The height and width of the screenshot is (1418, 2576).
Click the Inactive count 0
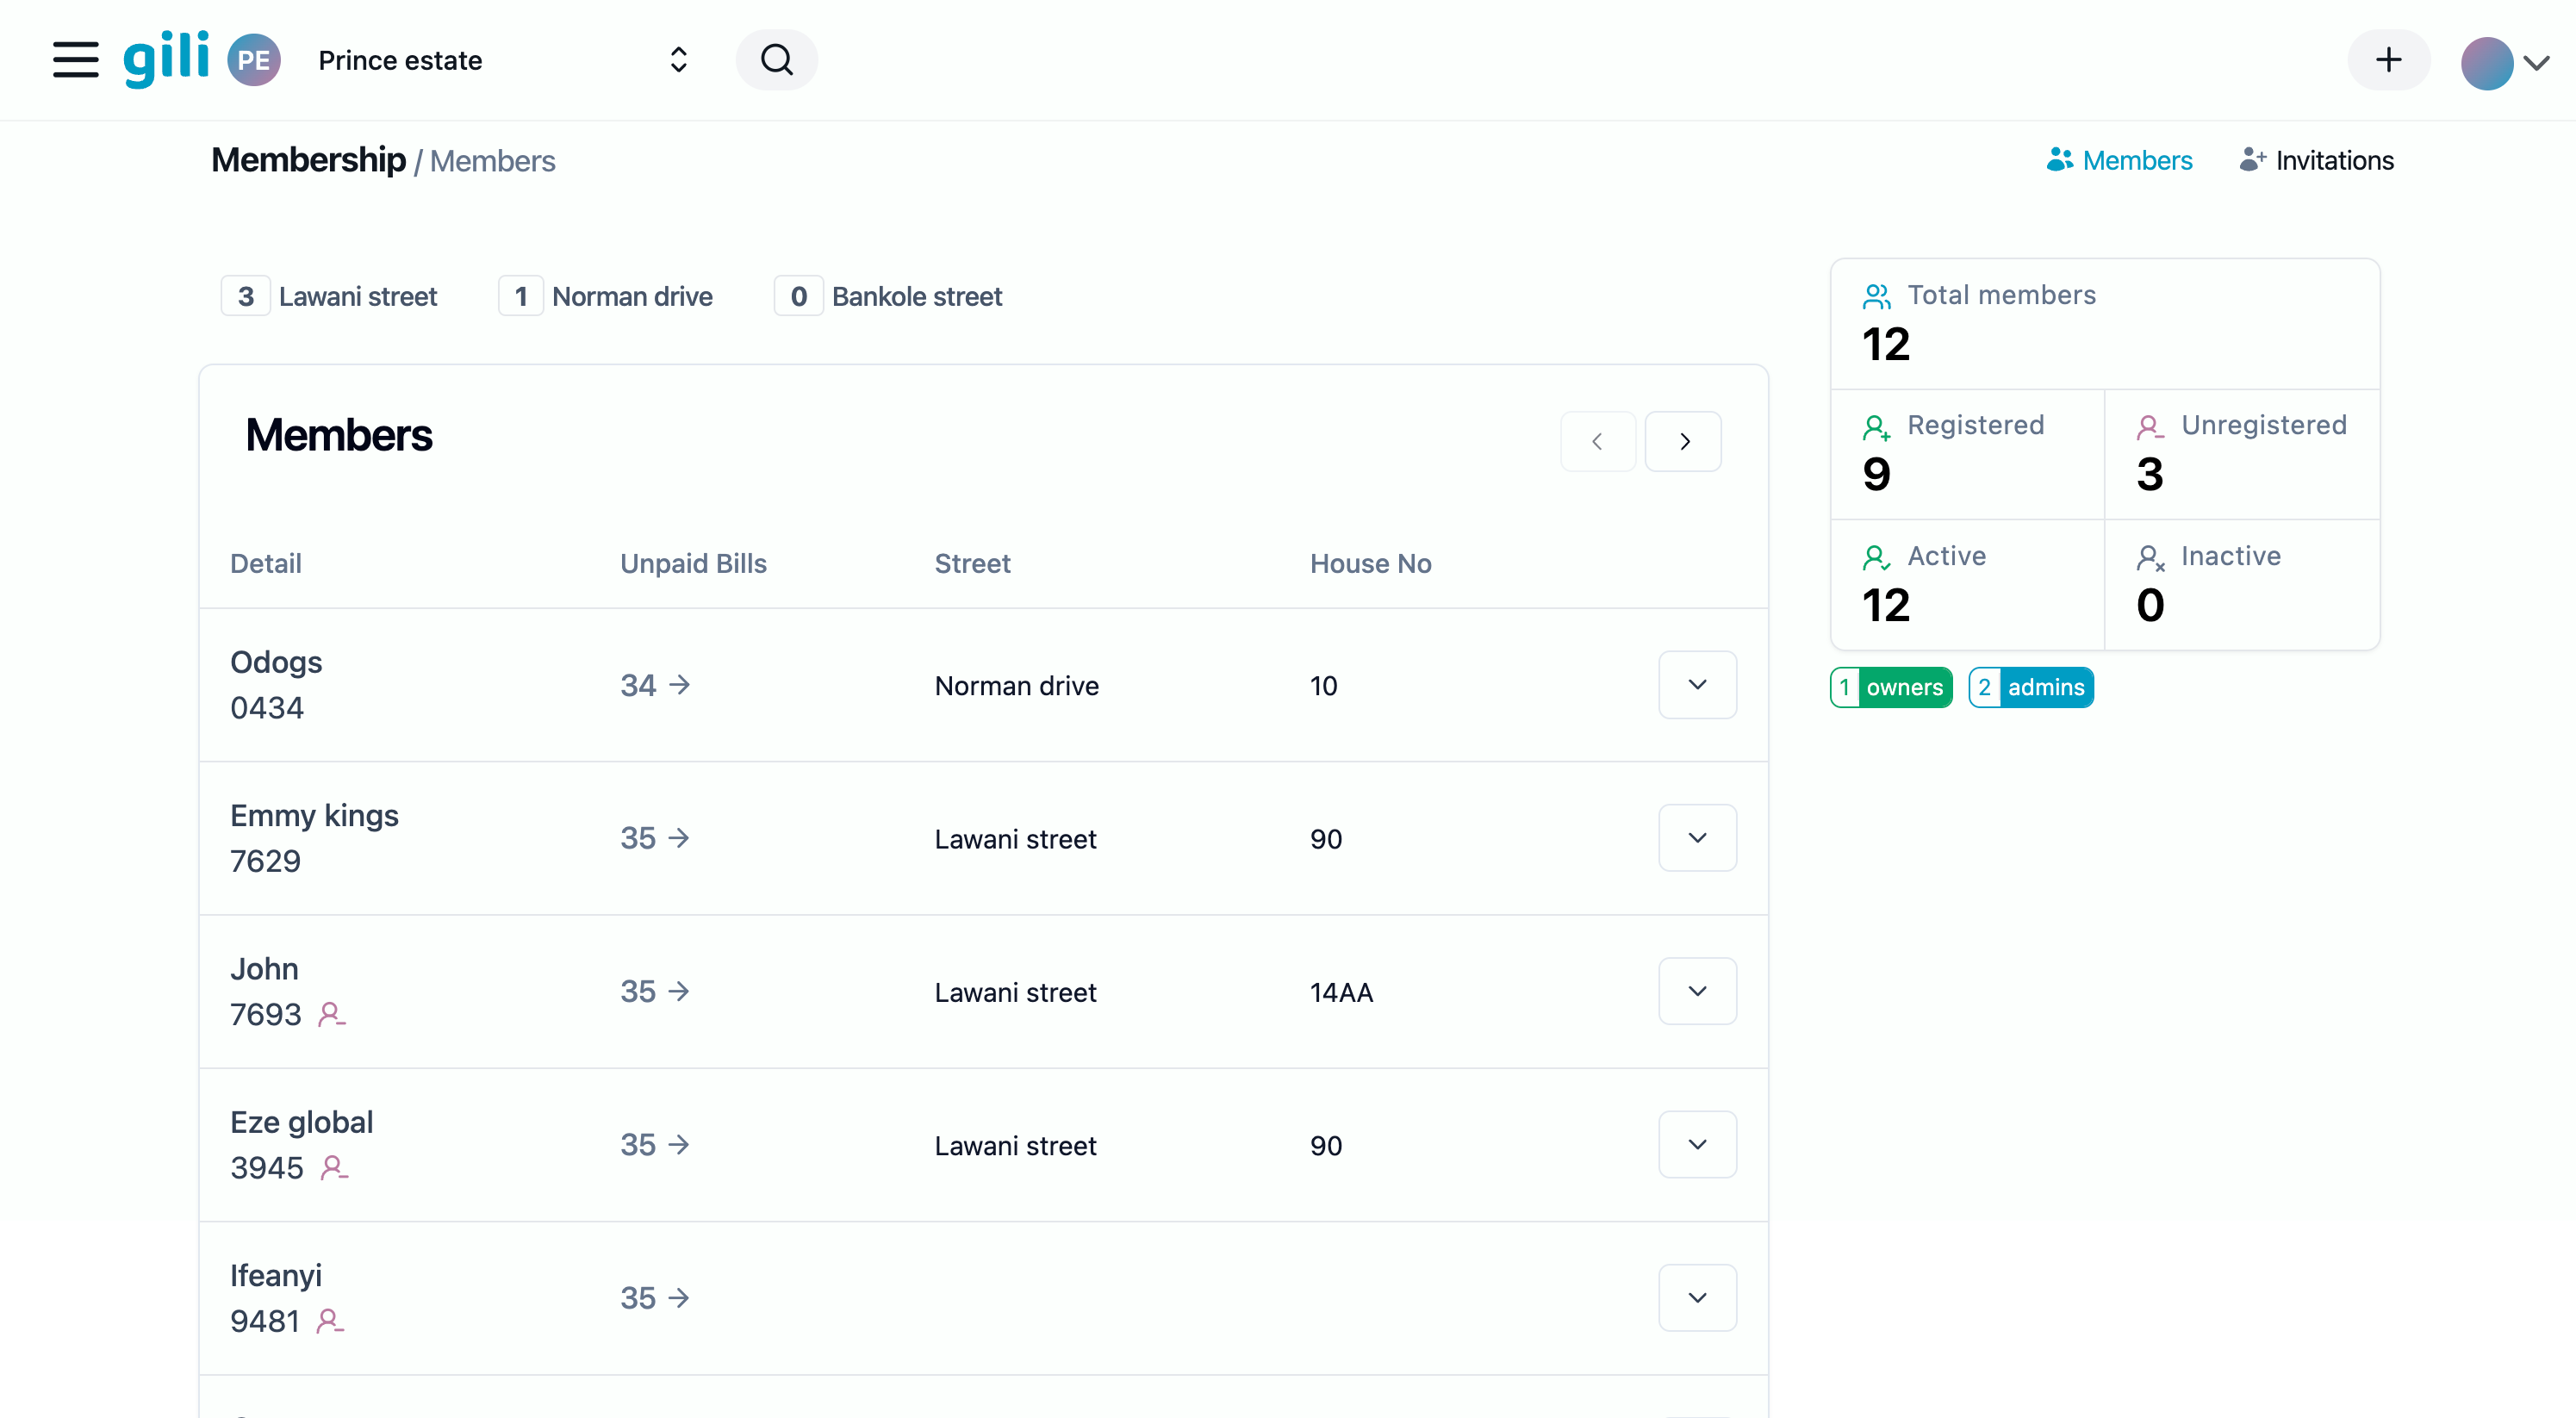[x=2150, y=605]
